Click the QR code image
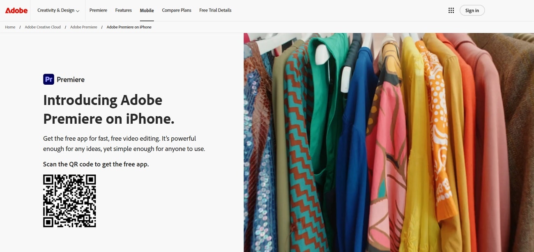 coord(69,201)
